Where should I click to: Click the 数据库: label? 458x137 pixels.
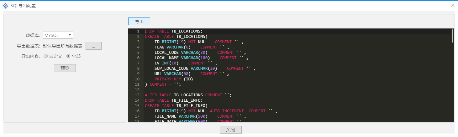pos(33,35)
